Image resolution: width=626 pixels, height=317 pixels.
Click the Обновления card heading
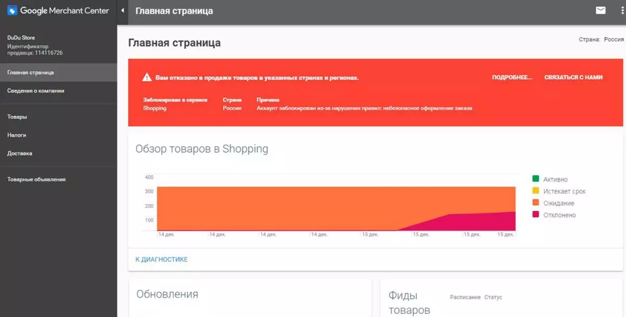click(167, 294)
